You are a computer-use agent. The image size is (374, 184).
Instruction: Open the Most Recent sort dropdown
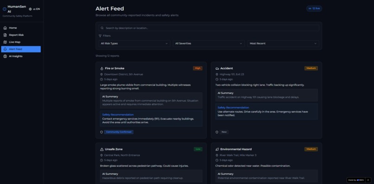coord(283,44)
